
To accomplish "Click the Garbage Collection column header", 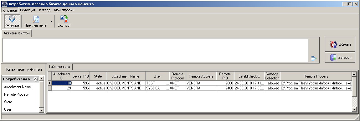I will (272, 76).
